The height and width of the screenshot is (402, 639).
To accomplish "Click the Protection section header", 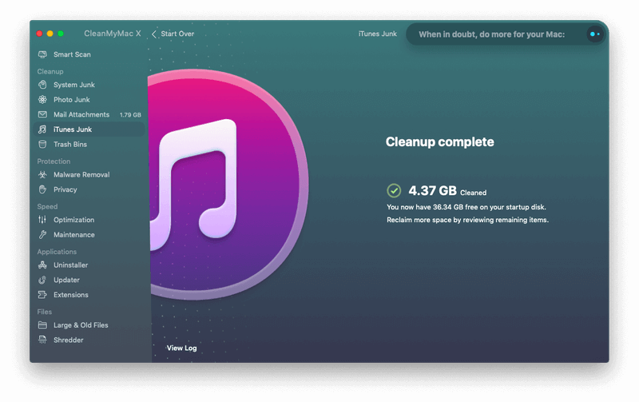I will [54, 161].
